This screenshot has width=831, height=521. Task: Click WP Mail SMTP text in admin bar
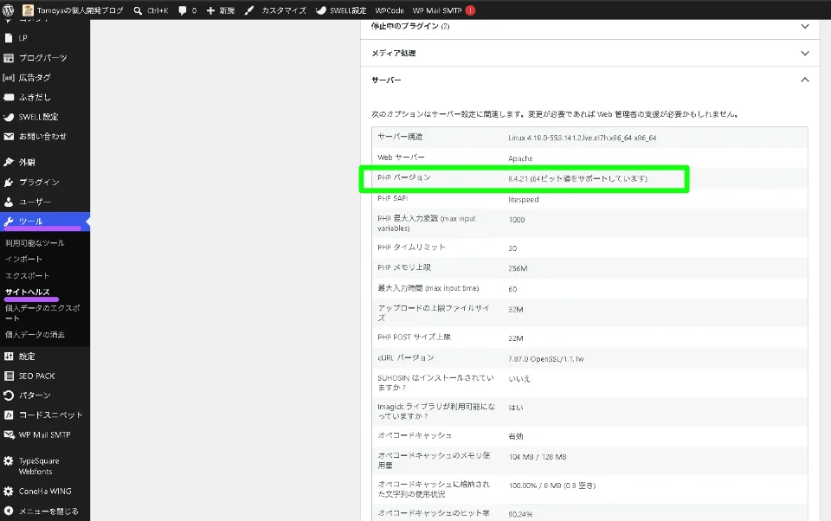point(436,10)
